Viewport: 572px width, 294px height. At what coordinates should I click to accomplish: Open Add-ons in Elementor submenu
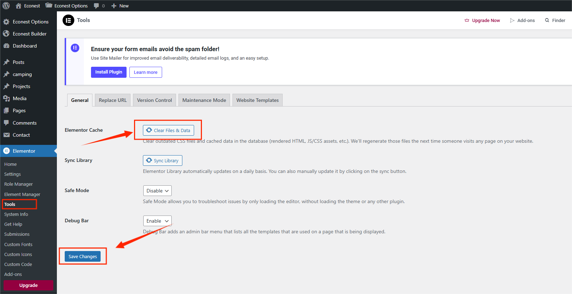tap(13, 274)
